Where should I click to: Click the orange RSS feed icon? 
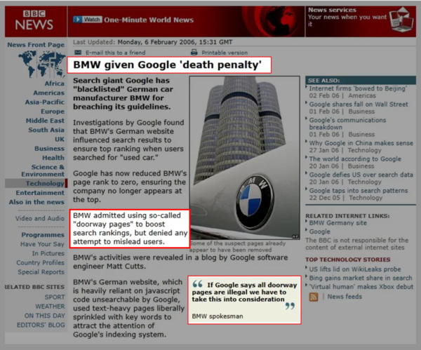click(314, 297)
